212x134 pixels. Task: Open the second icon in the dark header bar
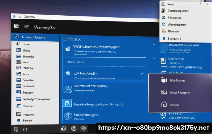[x=27, y=26]
